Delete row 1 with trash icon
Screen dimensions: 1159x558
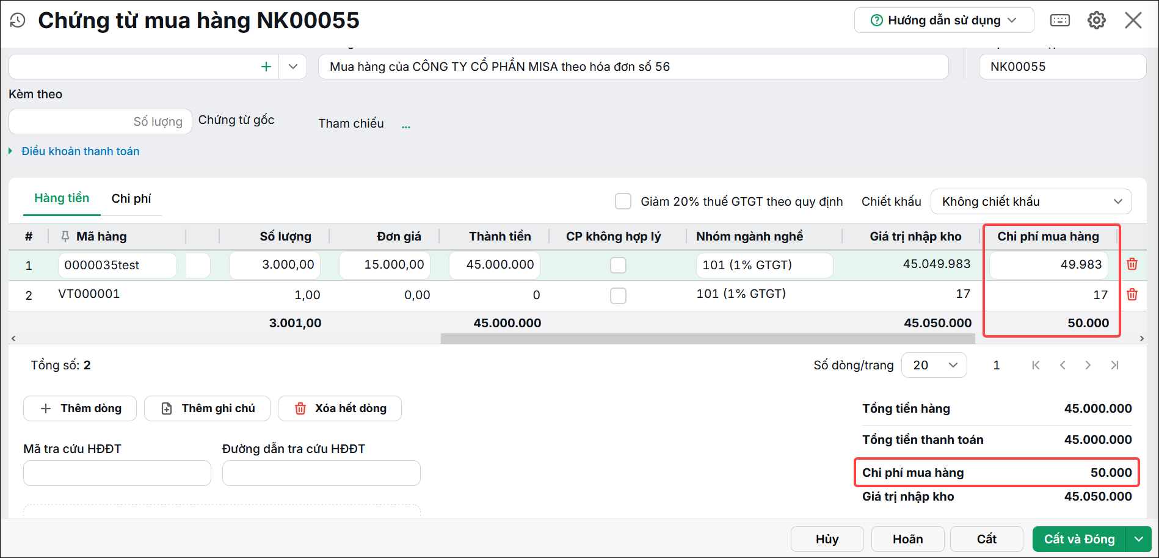pos(1132,264)
